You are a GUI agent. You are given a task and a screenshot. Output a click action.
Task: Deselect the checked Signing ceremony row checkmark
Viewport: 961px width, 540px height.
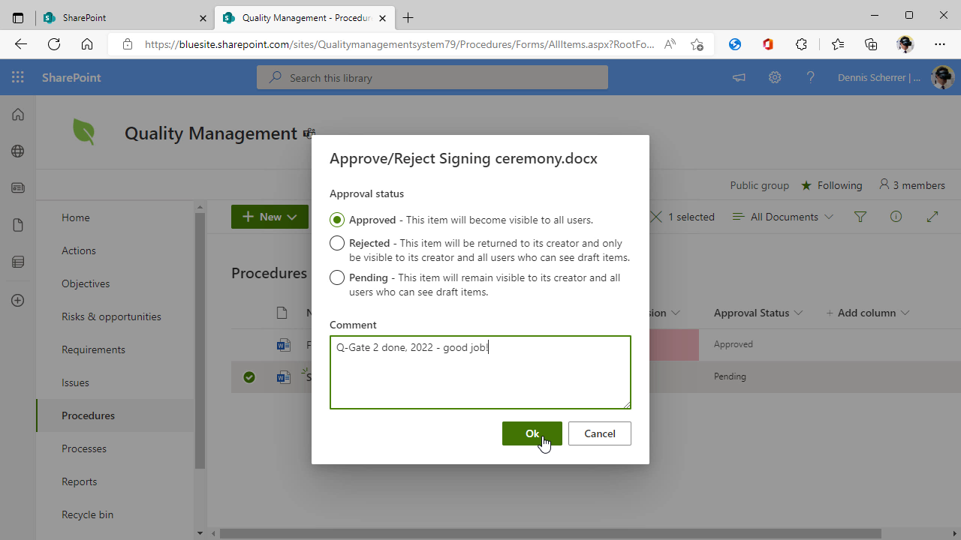pos(249,377)
